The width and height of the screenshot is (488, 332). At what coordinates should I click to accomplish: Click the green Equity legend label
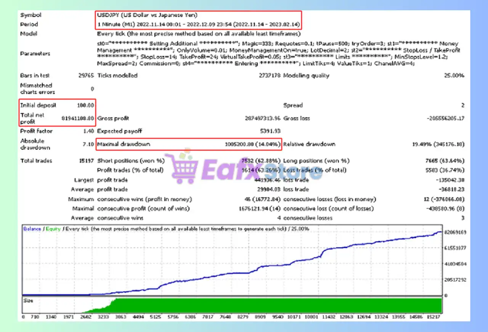coord(53,229)
